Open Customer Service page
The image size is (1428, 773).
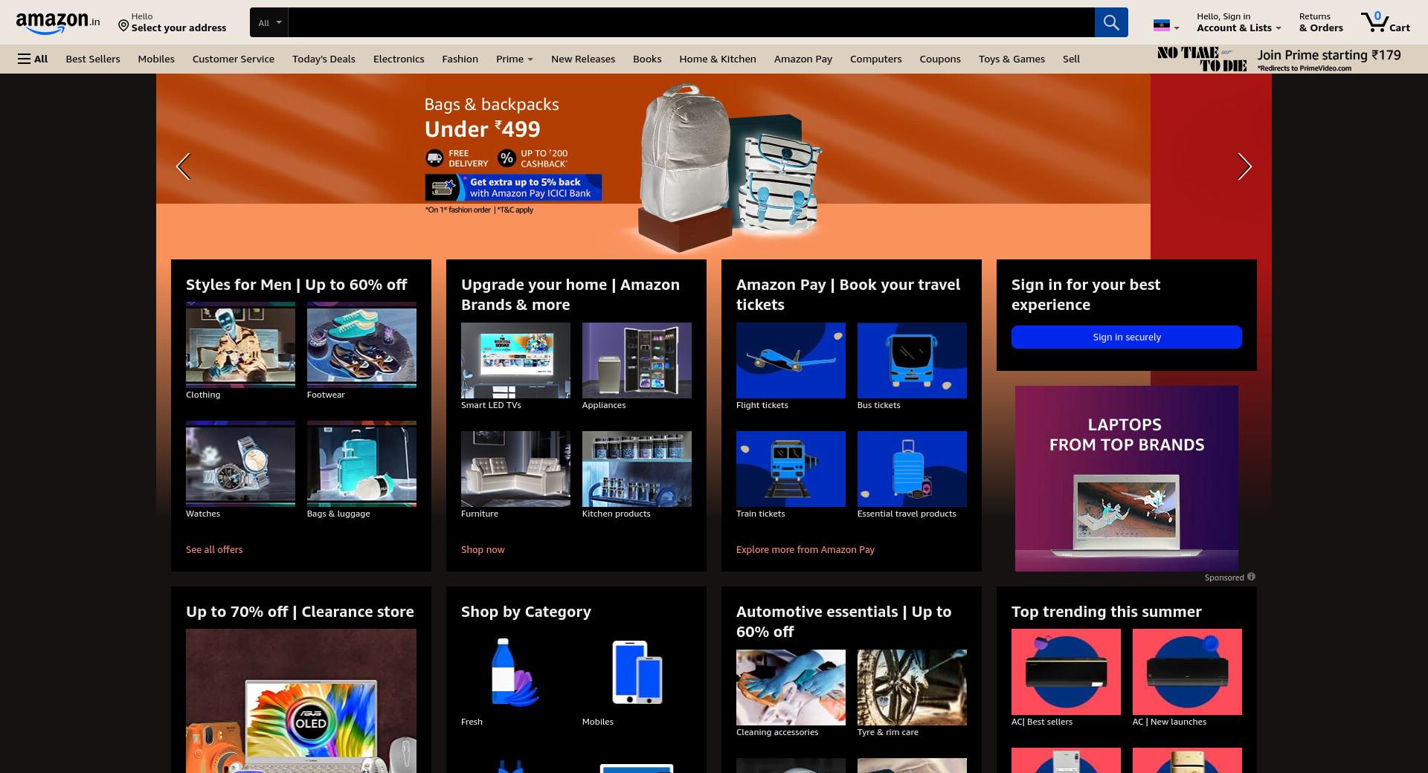coord(234,59)
